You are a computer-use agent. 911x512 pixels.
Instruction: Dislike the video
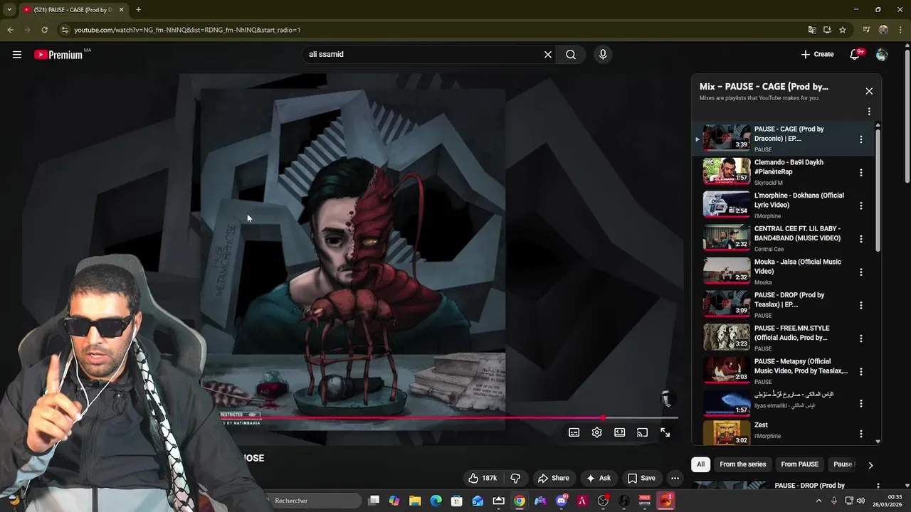(x=516, y=478)
